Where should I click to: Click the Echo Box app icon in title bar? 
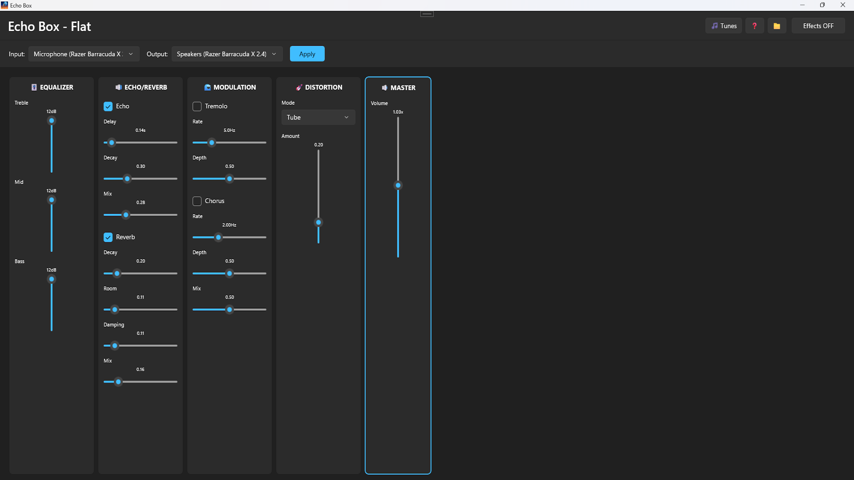pos(4,5)
